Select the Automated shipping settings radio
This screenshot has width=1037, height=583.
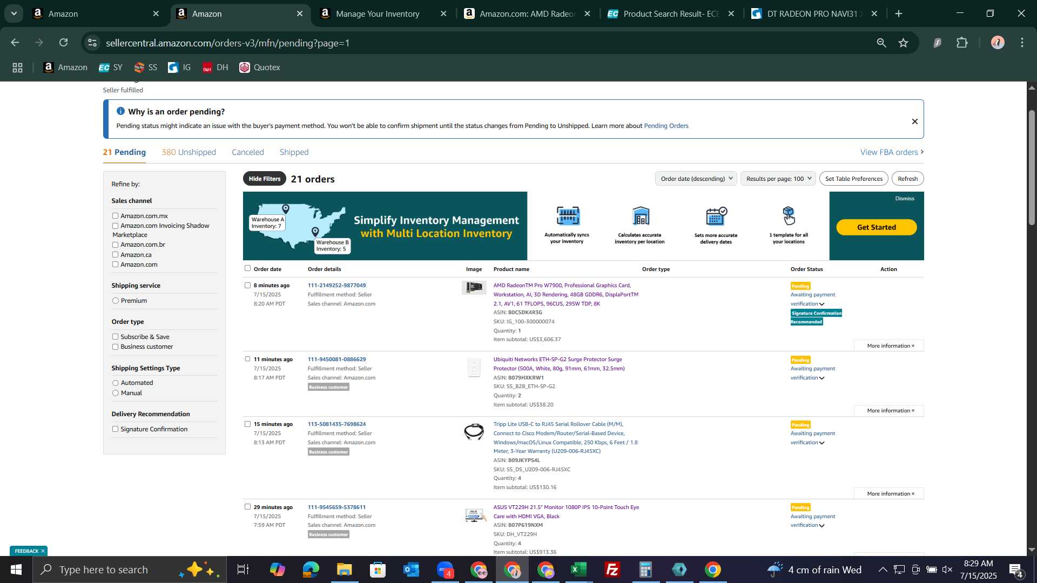(x=115, y=383)
